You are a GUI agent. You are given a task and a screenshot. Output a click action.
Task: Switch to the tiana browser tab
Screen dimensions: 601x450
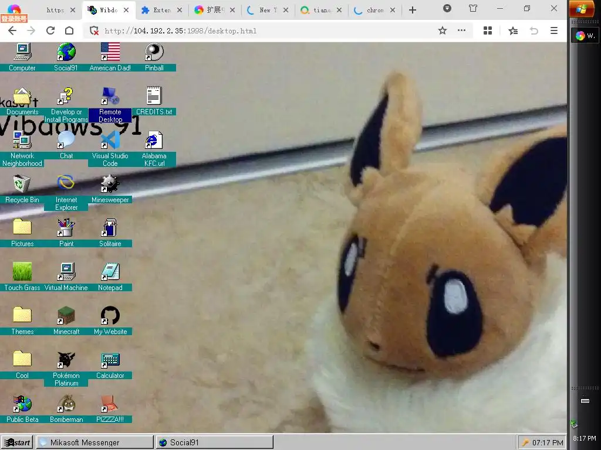[x=321, y=11]
